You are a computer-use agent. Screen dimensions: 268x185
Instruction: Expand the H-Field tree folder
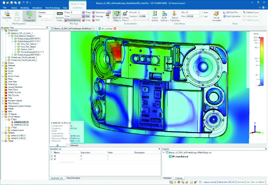point(6,128)
